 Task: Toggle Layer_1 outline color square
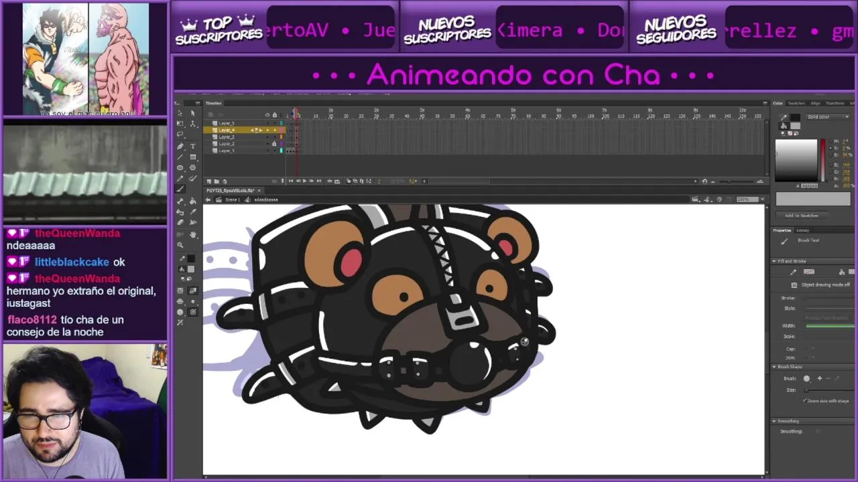pyautogui.click(x=282, y=151)
